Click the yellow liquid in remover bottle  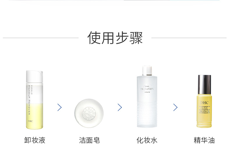click(35, 116)
